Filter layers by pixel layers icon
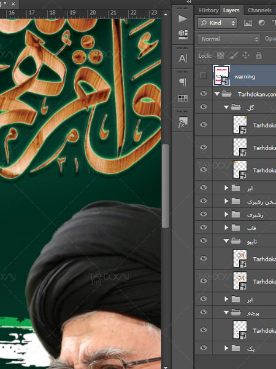Image resolution: width=276 pixels, height=369 pixels. tap(248, 23)
